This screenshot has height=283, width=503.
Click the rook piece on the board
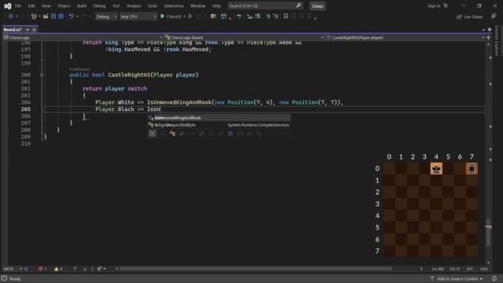[x=472, y=168]
